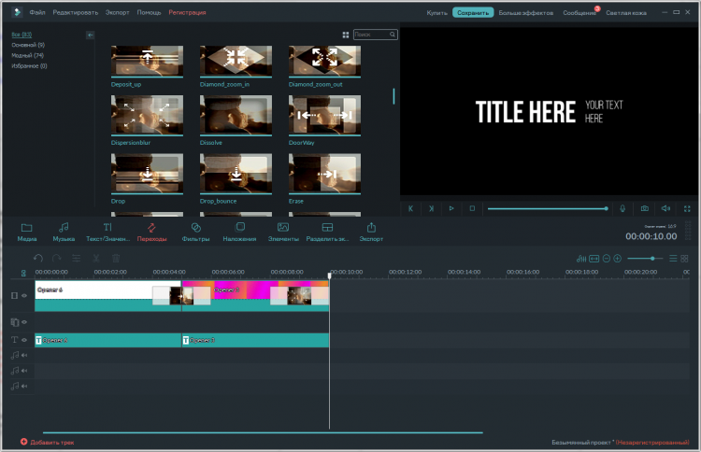Image resolution: width=701 pixels, height=452 pixels.
Task: Adjust the timeline zoom slider
Action: [x=645, y=259]
